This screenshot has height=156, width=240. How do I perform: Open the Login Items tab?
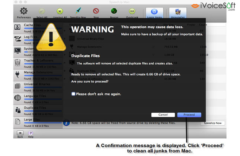coord(154,13)
